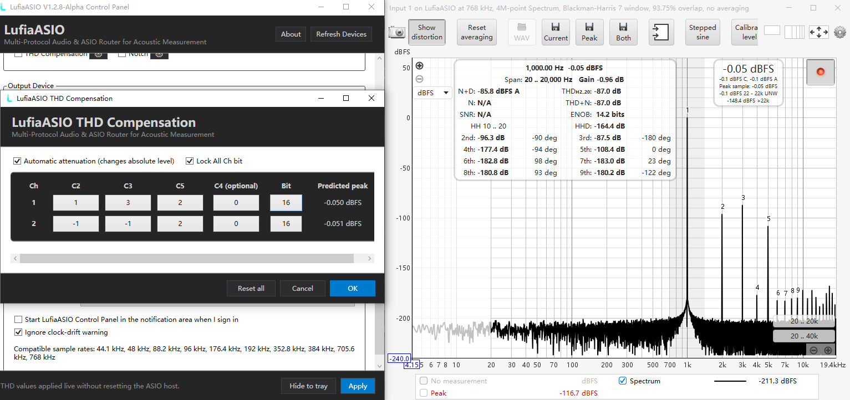Click Refresh Devices button
The image size is (850, 400).
click(x=341, y=34)
